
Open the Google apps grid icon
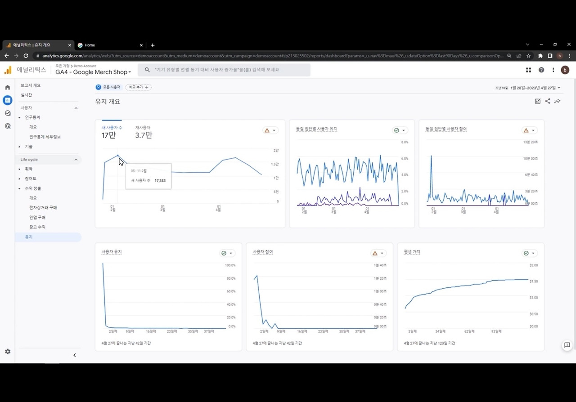pos(529,70)
